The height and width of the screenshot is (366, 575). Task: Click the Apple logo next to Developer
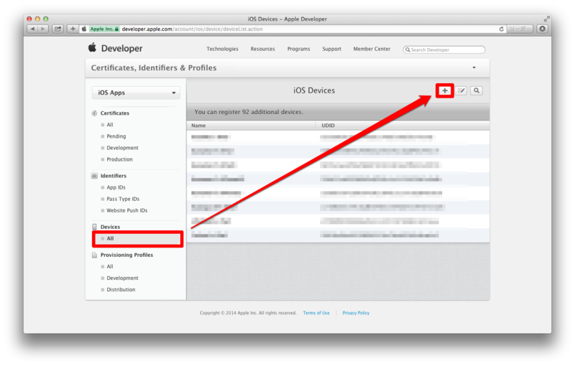pos(92,47)
